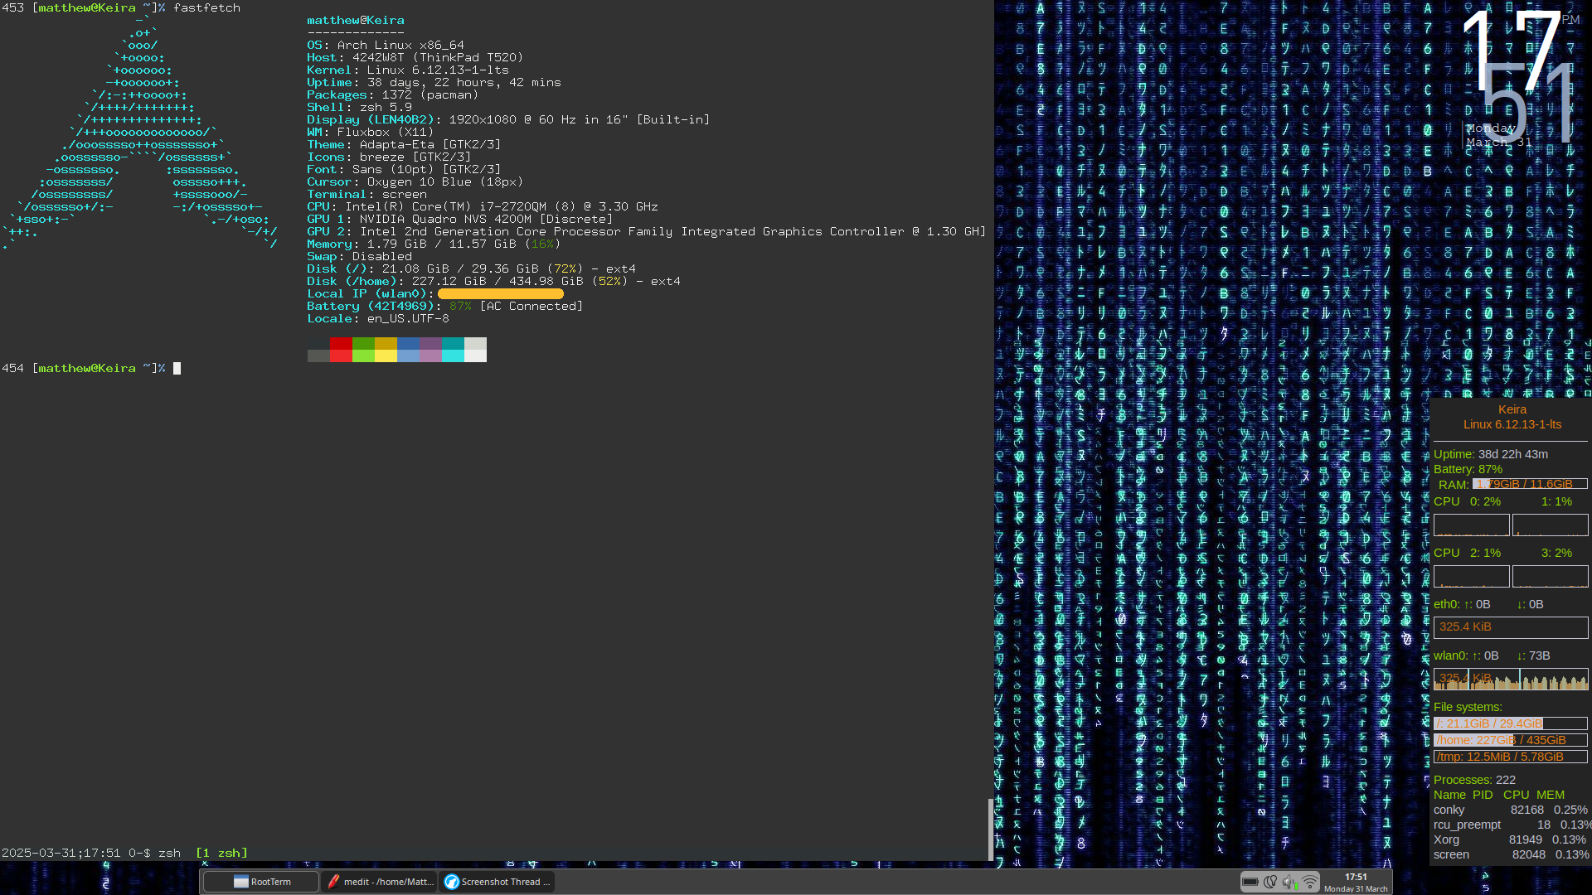The image size is (1592, 895).
Task: Click the conky root filesystem bar
Action: tap(1511, 723)
